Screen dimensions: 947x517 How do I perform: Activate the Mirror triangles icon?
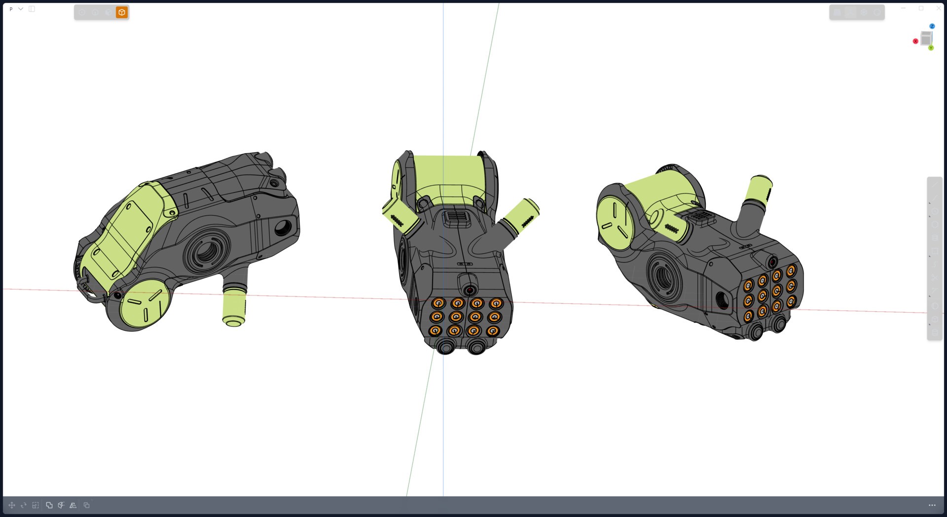73,505
